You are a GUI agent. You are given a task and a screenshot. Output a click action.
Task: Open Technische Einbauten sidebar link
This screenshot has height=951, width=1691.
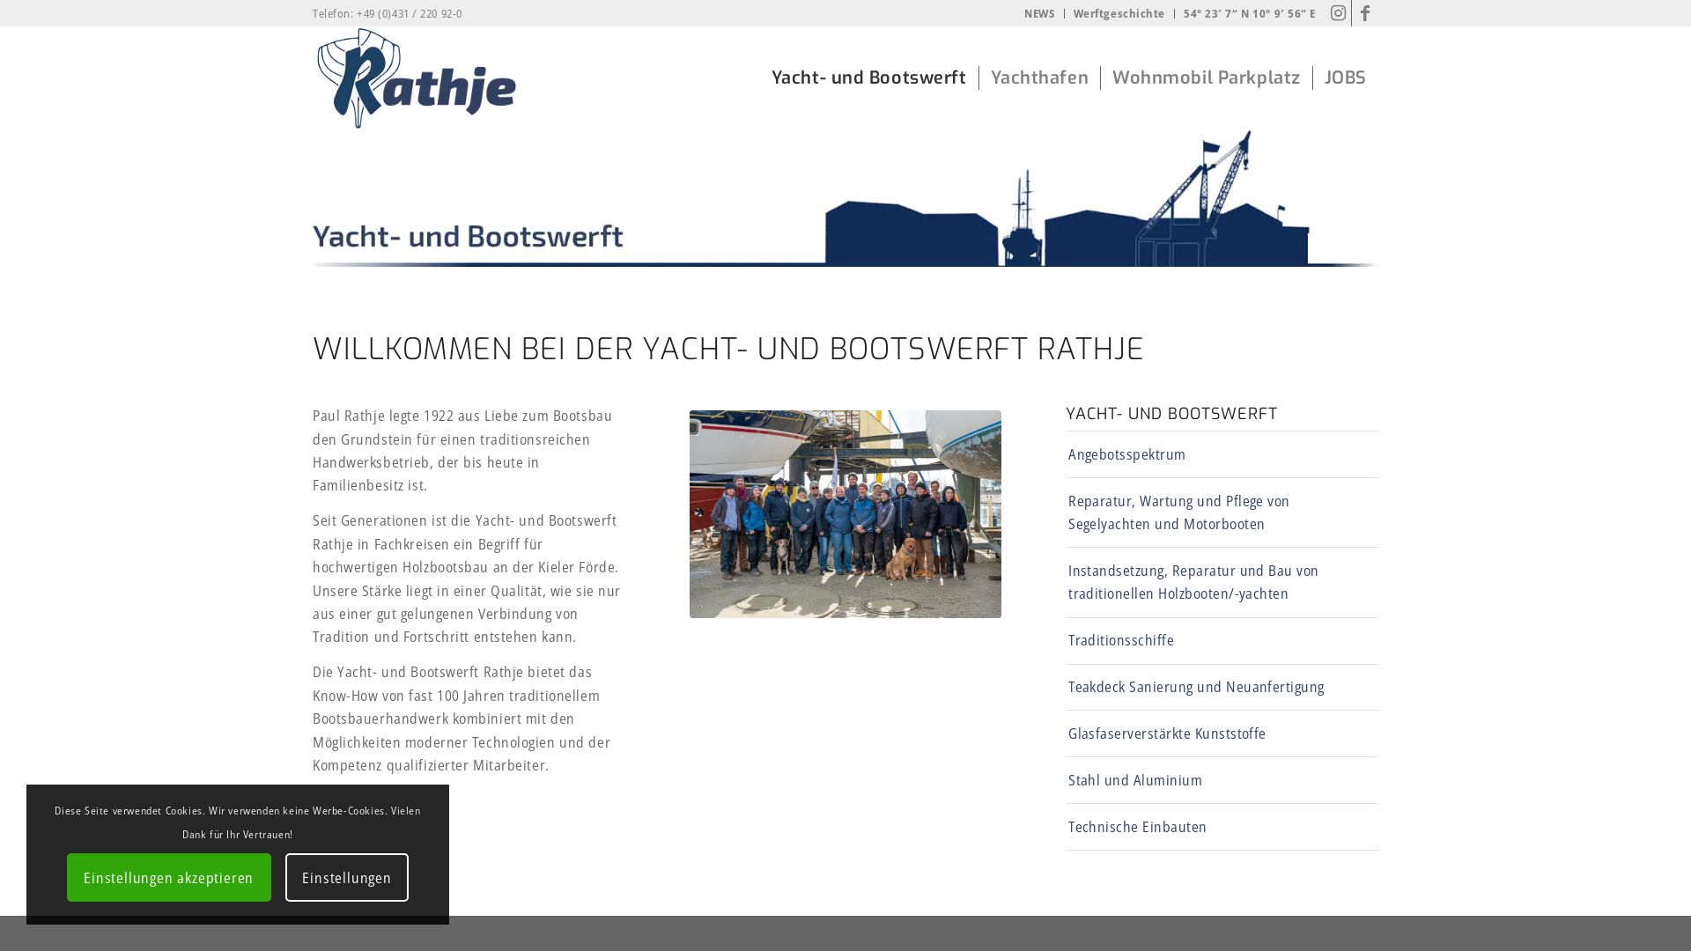click(x=1137, y=827)
